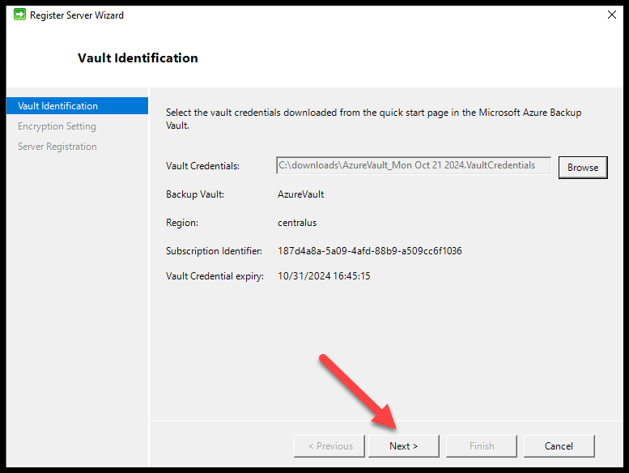Close the Register Server Wizard window
The height and width of the screenshot is (473, 629).
tap(612, 15)
